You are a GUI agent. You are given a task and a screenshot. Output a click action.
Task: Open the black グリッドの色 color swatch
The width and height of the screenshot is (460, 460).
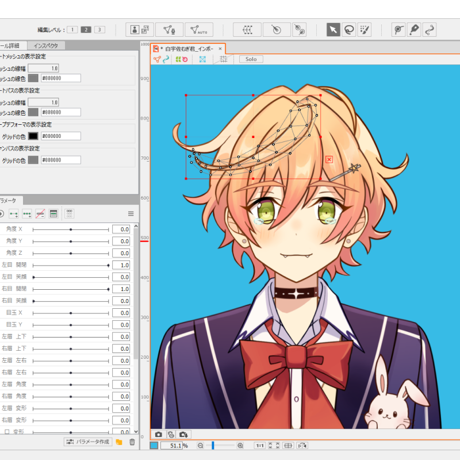point(33,136)
